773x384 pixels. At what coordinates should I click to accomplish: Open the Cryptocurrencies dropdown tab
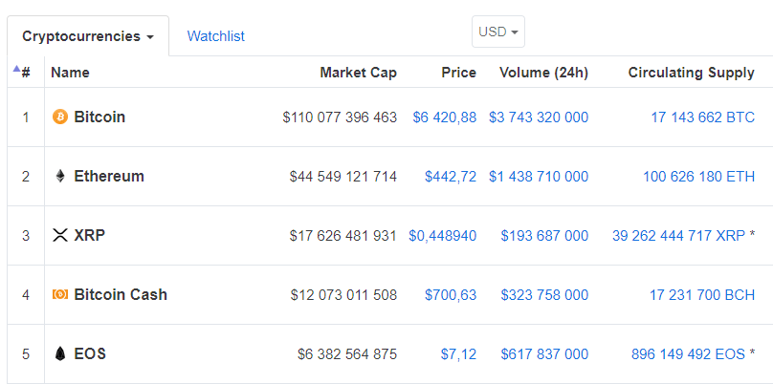(x=88, y=36)
